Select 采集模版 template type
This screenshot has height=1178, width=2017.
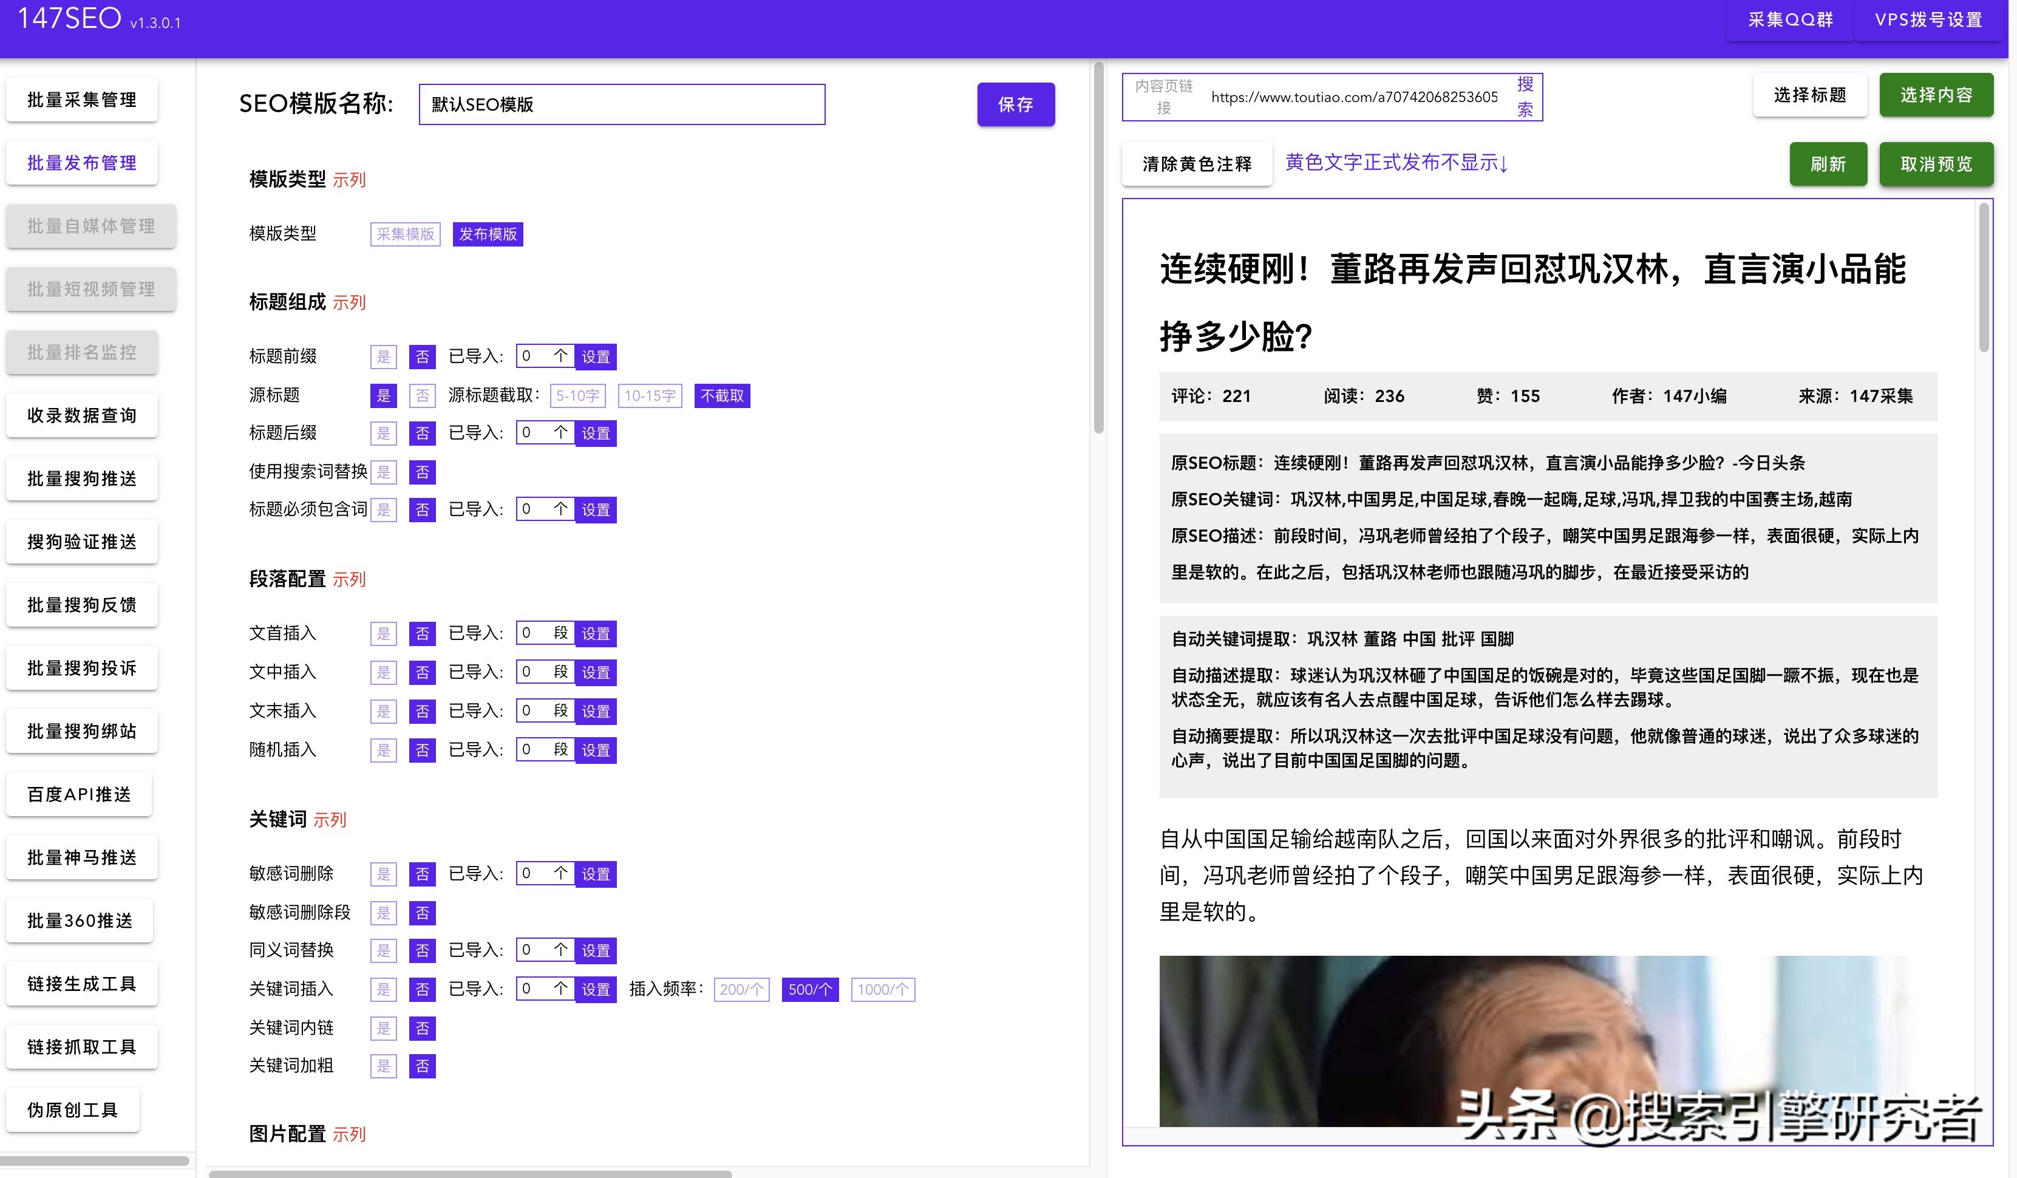click(405, 234)
